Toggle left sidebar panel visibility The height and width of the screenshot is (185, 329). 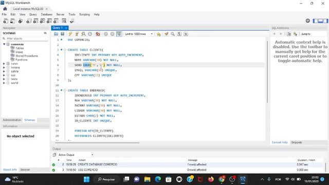pyautogui.click(x=315, y=21)
